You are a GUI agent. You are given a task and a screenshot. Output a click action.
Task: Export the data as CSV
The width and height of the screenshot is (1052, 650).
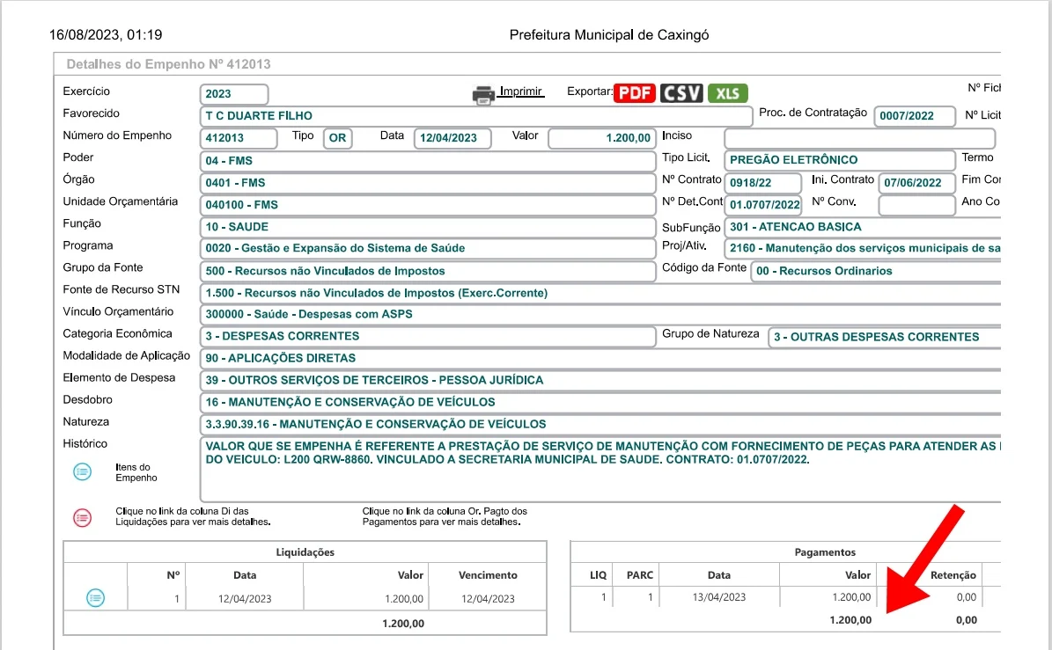point(681,93)
